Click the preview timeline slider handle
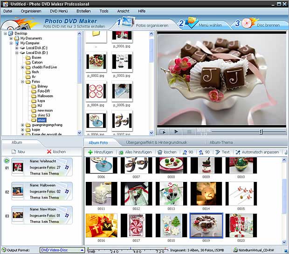 261,132
